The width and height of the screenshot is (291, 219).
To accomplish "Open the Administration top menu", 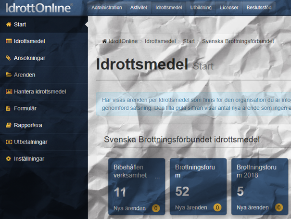I will point(107,8).
